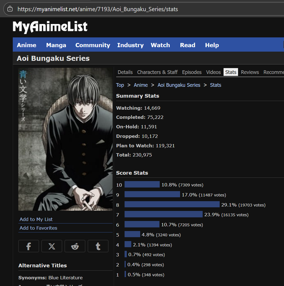Click the score 8 bar
Viewport: 284px width, 286px height.
(172, 204)
